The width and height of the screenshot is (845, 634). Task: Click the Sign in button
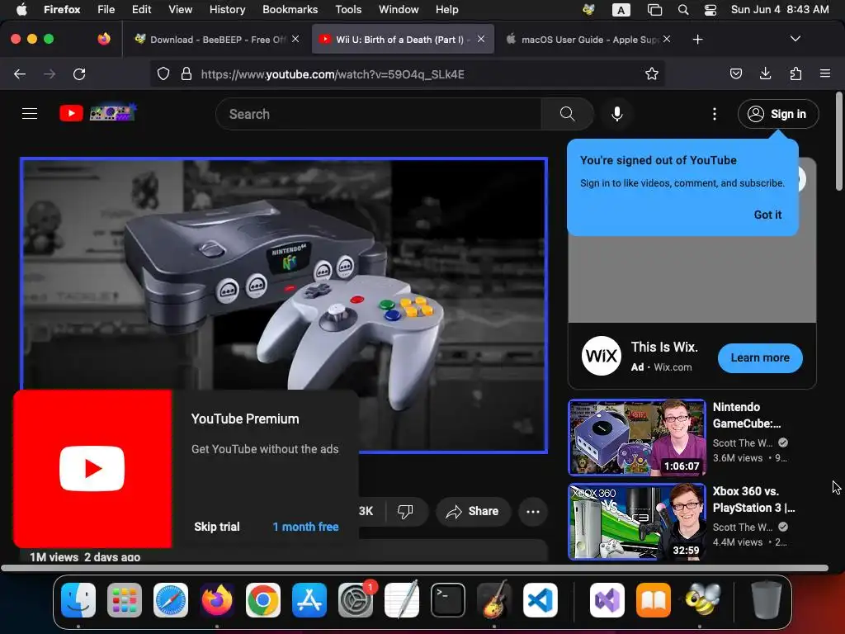[778, 114]
